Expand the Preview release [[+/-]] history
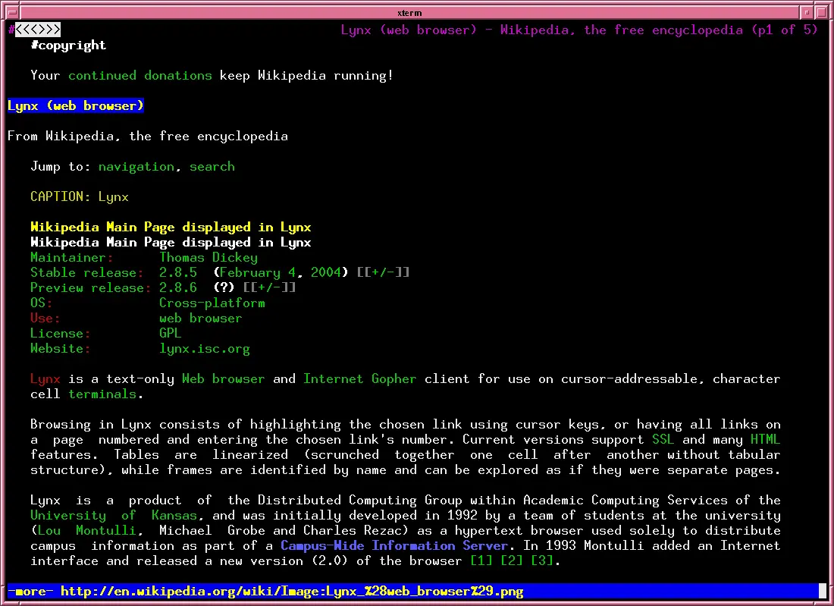Screen dimensions: 834x606 (x=269, y=287)
